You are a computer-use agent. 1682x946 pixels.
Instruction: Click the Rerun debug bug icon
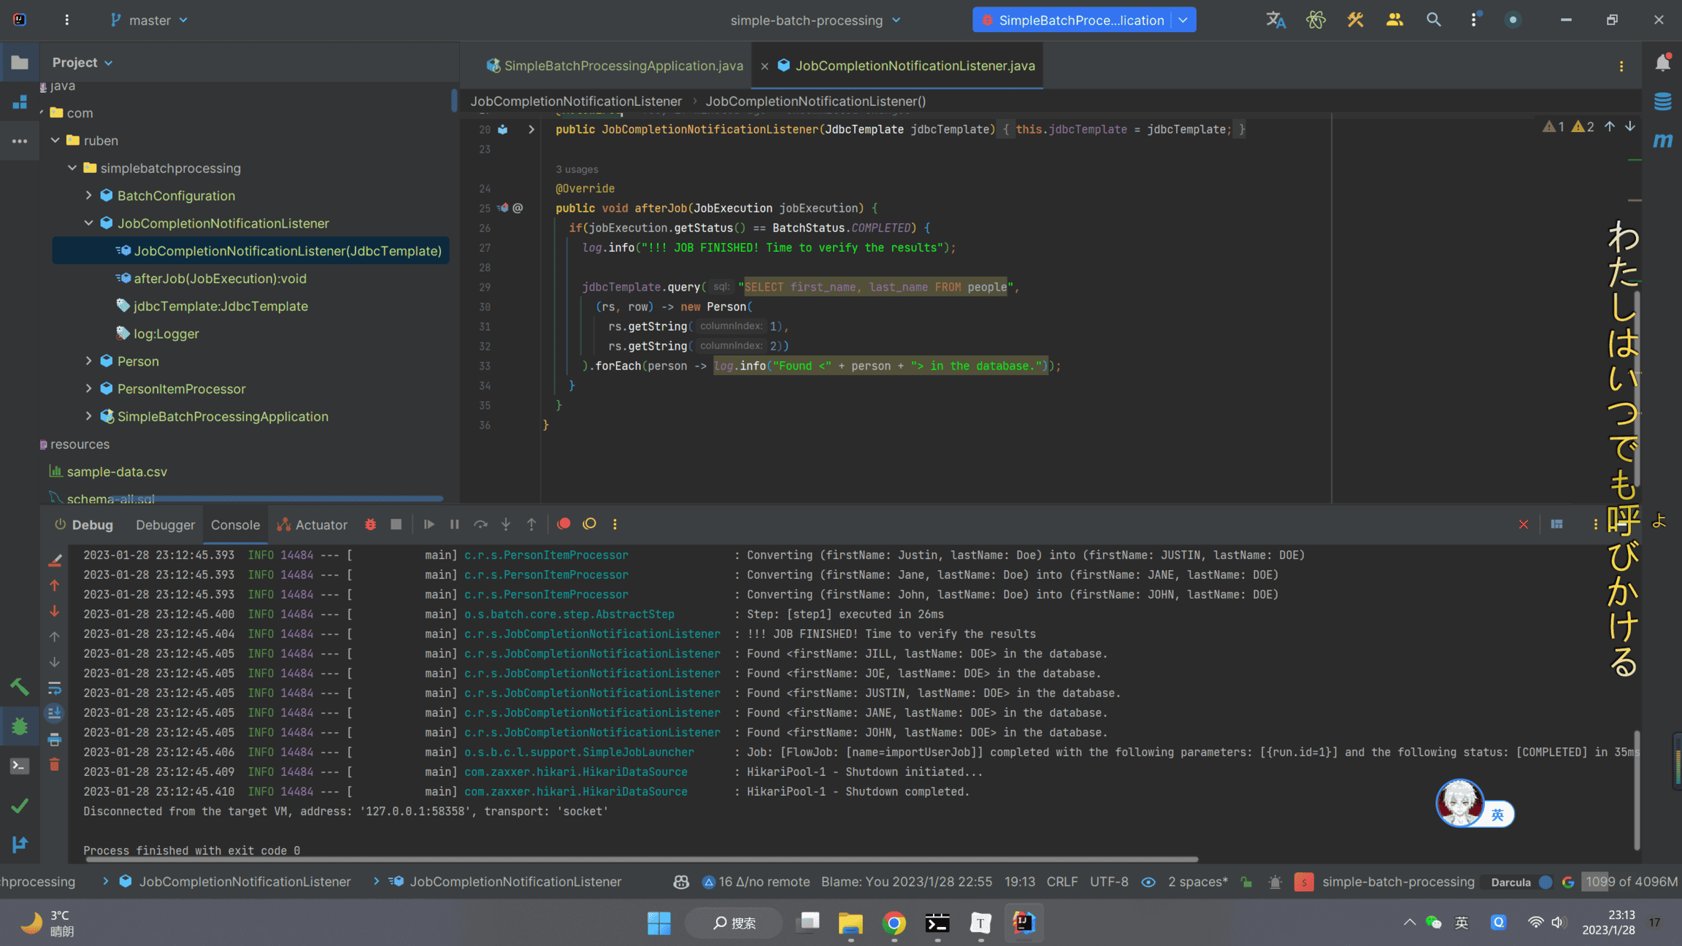370,524
